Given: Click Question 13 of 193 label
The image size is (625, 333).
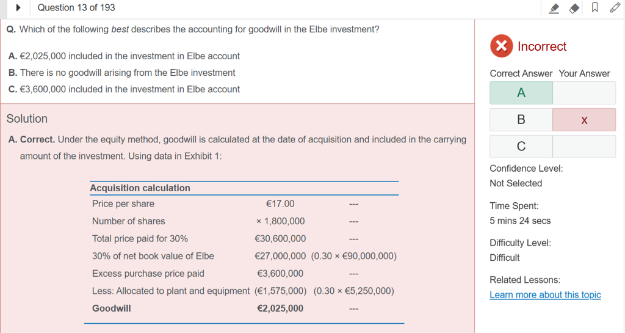Looking at the screenshot, I should pyautogui.click(x=76, y=8).
